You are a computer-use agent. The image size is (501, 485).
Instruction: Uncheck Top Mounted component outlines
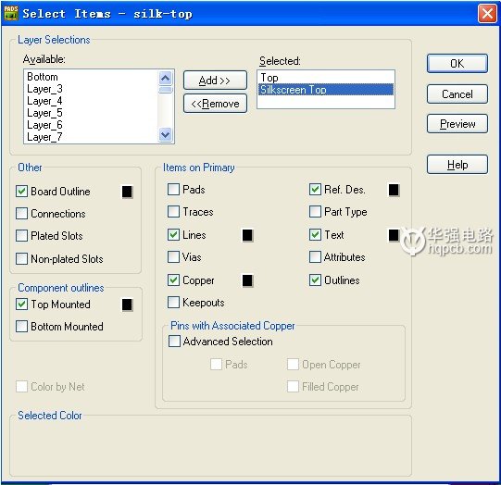(21, 304)
